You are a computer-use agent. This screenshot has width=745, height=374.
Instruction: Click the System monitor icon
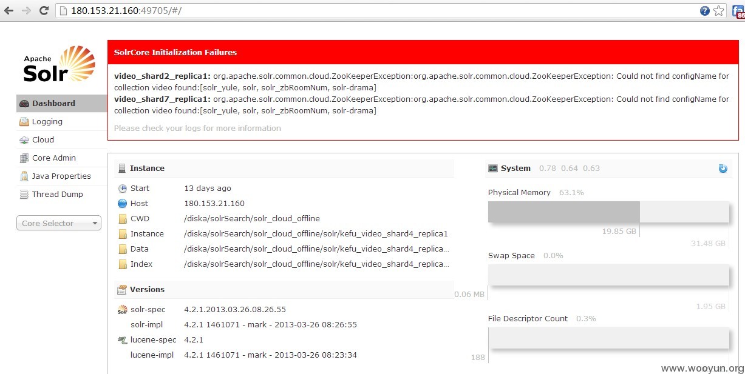coord(493,169)
